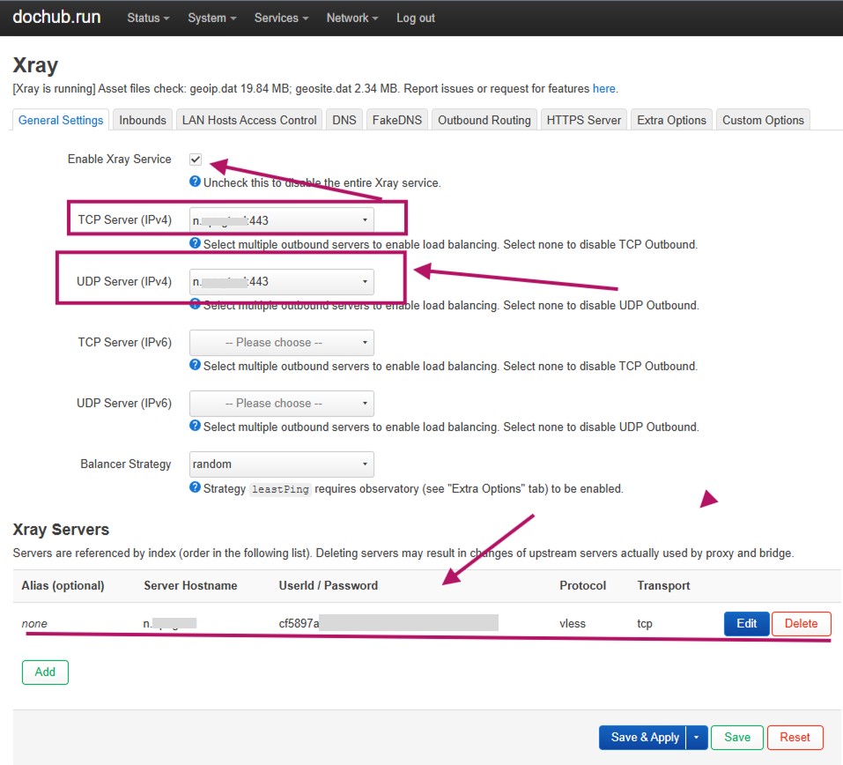Click the 'vless' protocol cell
Viewport: 843px width, 765px height.
pos(573,623)
